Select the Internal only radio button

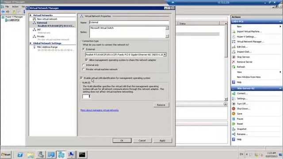point(84,65)
